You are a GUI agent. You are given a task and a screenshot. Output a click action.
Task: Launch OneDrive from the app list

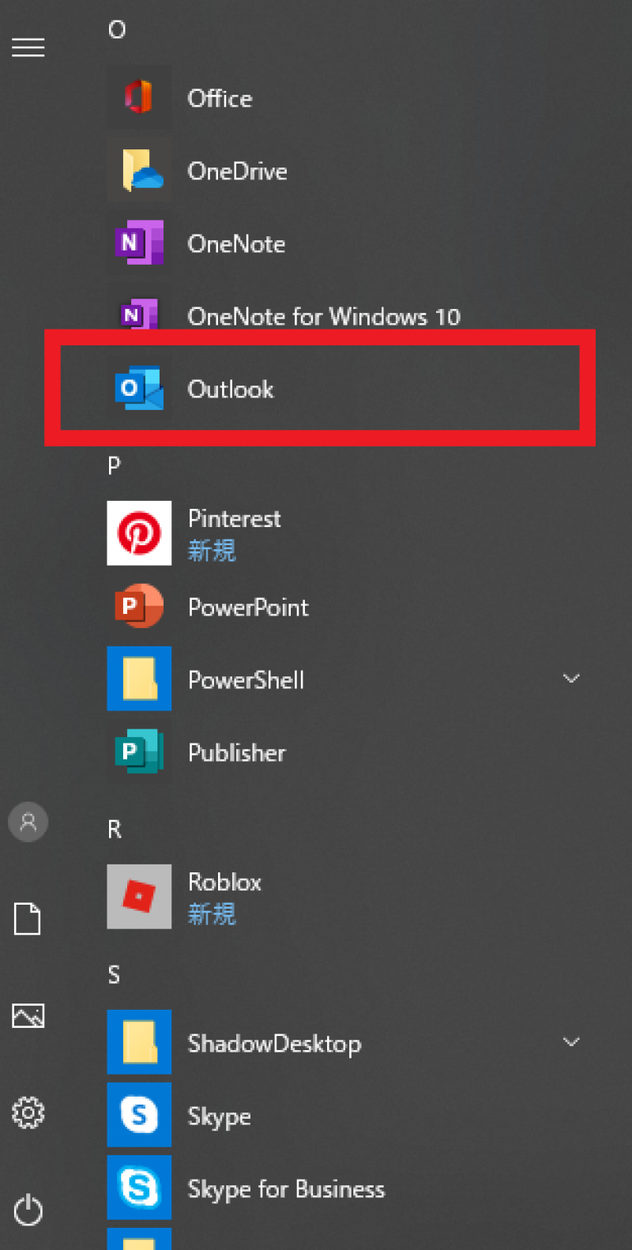pyautogui.click(x=139, y=171)
